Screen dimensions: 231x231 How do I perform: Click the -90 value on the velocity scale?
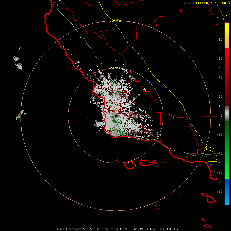[219, 201]
